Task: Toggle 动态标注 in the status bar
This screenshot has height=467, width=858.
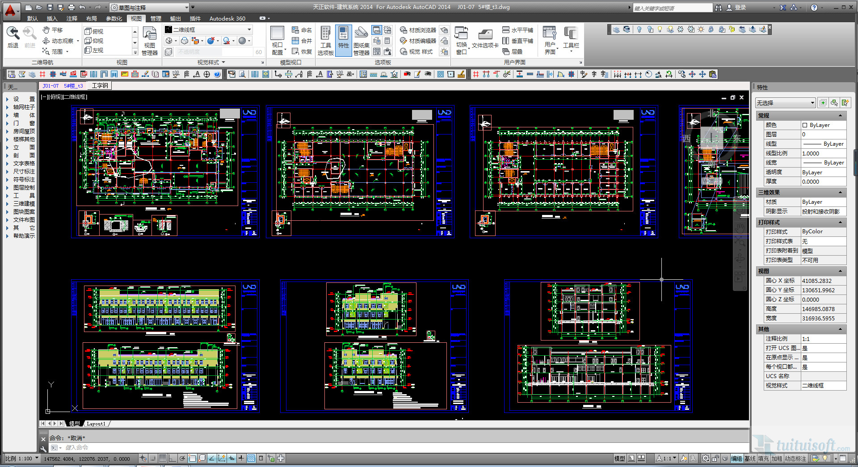Action: [x=795, y=459]
